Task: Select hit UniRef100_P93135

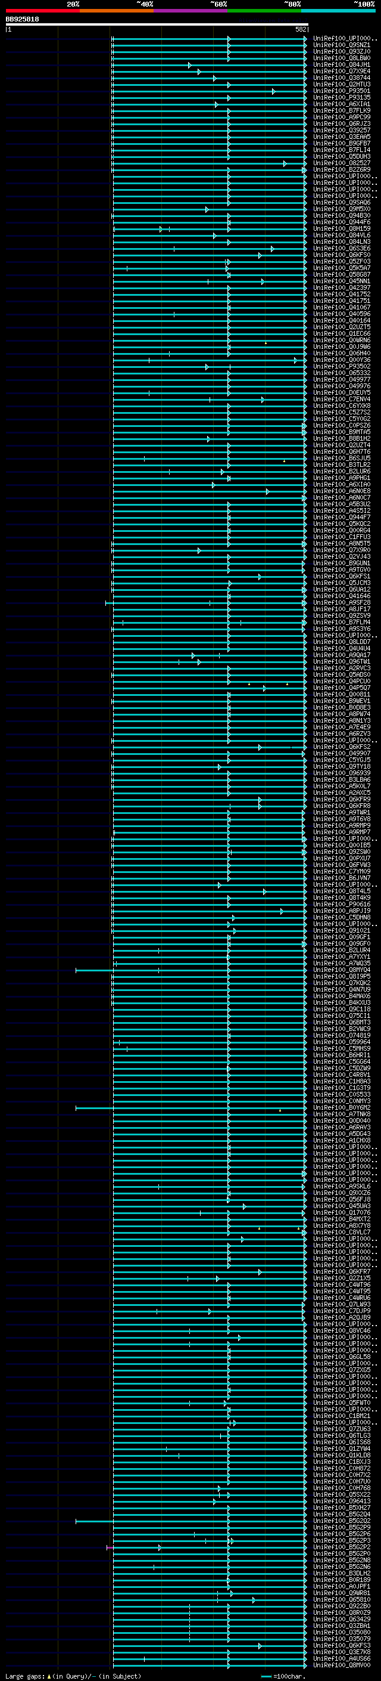Action: (x=342, y=97)
